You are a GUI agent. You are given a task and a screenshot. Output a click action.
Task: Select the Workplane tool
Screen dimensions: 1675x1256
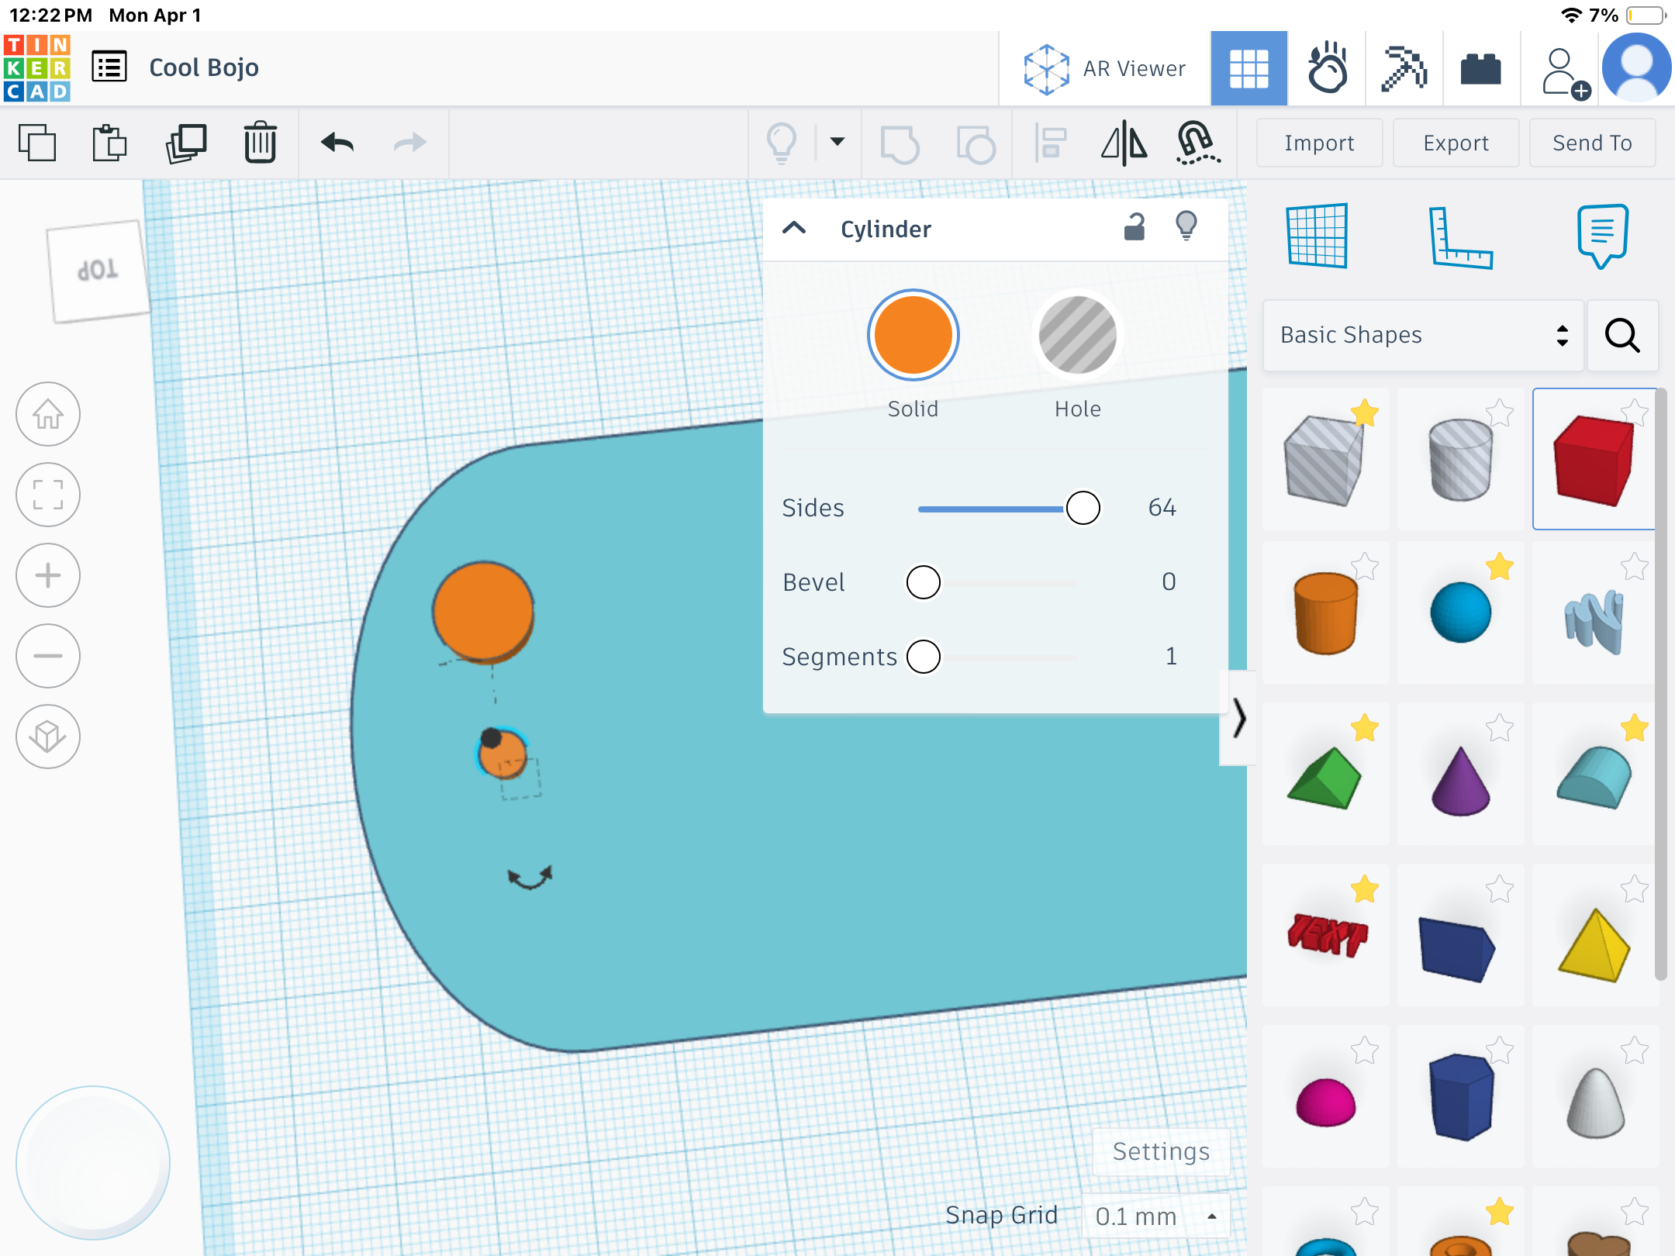[x=1317, y=236]
